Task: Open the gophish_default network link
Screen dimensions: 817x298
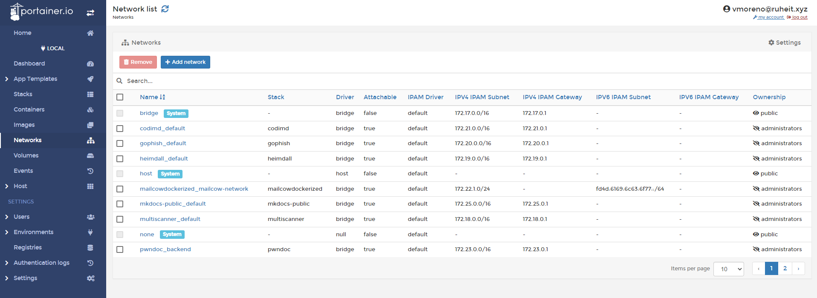Action: [x=163, y=143]
